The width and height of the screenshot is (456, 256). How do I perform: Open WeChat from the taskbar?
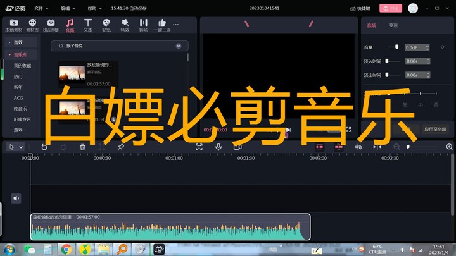(x=29, y=250)
